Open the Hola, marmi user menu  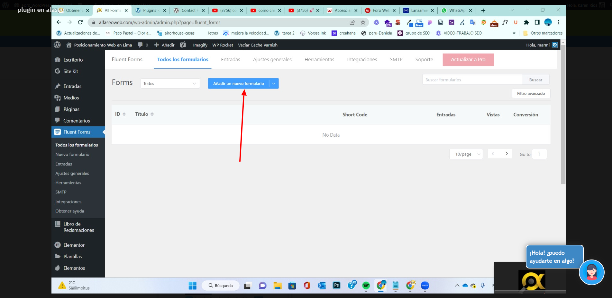[542, 45]
